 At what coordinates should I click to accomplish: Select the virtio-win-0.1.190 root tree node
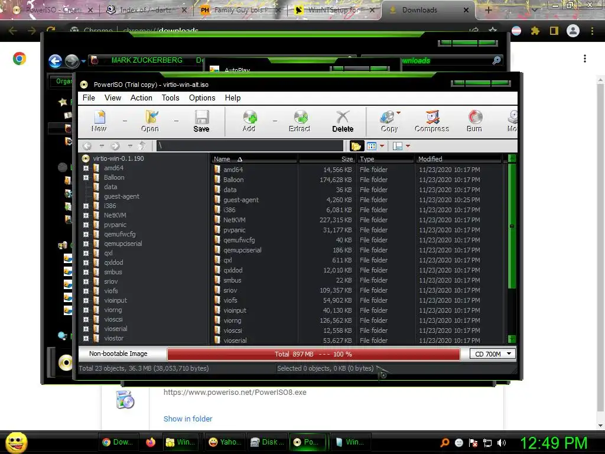118,158
